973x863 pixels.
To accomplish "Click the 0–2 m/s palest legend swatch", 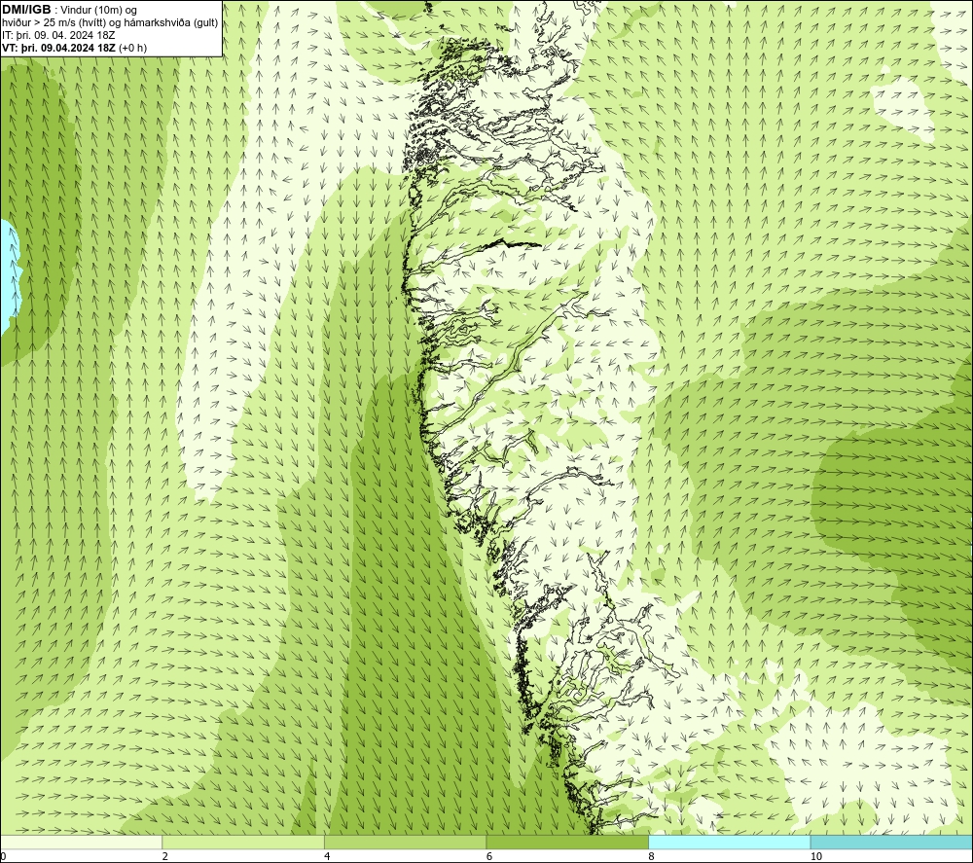I will tap(82, 842).
